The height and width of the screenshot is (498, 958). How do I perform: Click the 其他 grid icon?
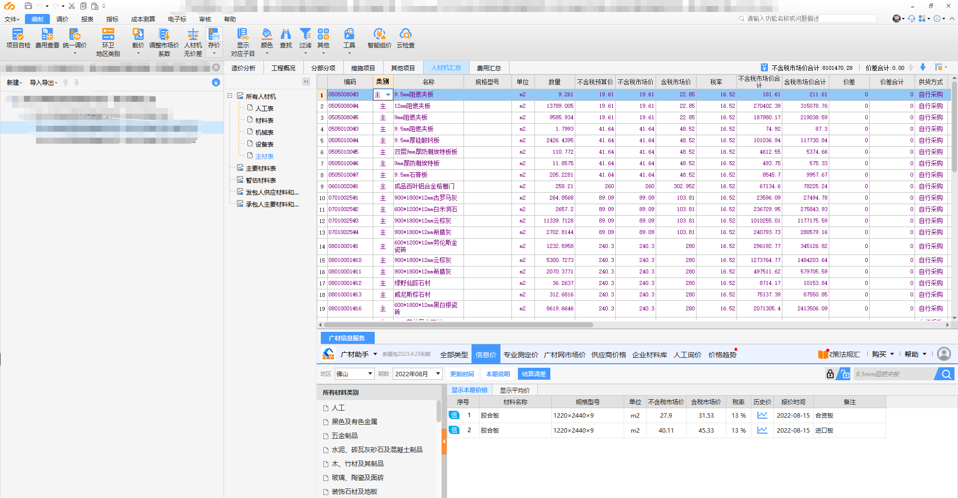tap(323, 34)
